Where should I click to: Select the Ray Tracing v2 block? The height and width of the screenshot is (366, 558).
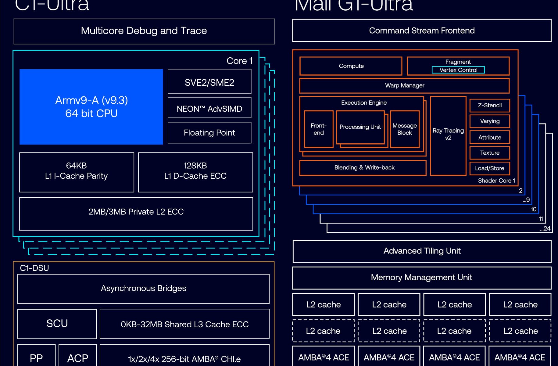448,136
